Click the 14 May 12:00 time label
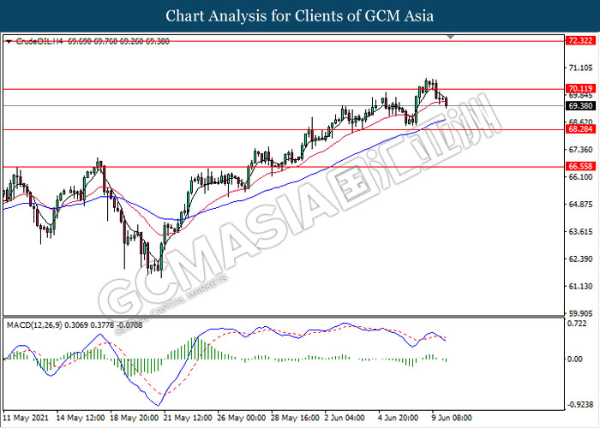 [x=80, y=418]
